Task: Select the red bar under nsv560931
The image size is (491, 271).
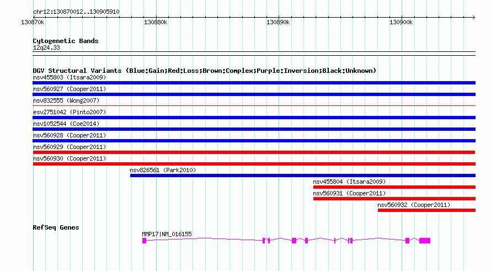Action: [x=394, y=199]
